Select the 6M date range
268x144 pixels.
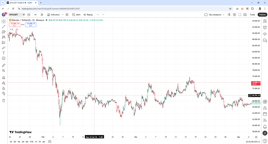coord(27,142)
